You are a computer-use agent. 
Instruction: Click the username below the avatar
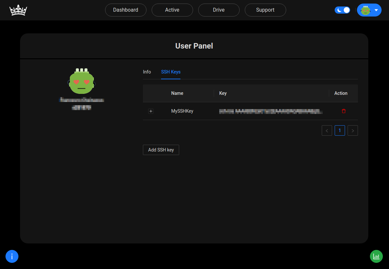tap(81, 100)
